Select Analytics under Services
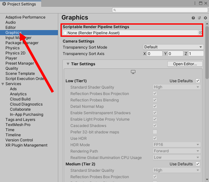Screen dimensions: 209x182 (x=18, y=94)
